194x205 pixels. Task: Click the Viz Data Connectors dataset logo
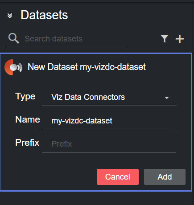tap(13, 67)
